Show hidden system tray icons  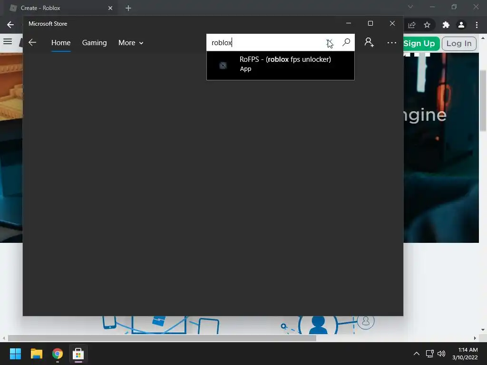417,354
